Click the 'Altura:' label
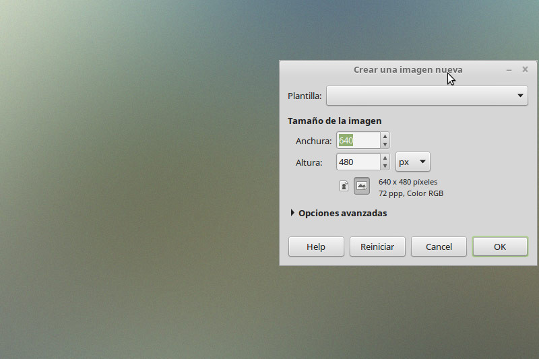539x359 pixels. click(x=309, y=162)
